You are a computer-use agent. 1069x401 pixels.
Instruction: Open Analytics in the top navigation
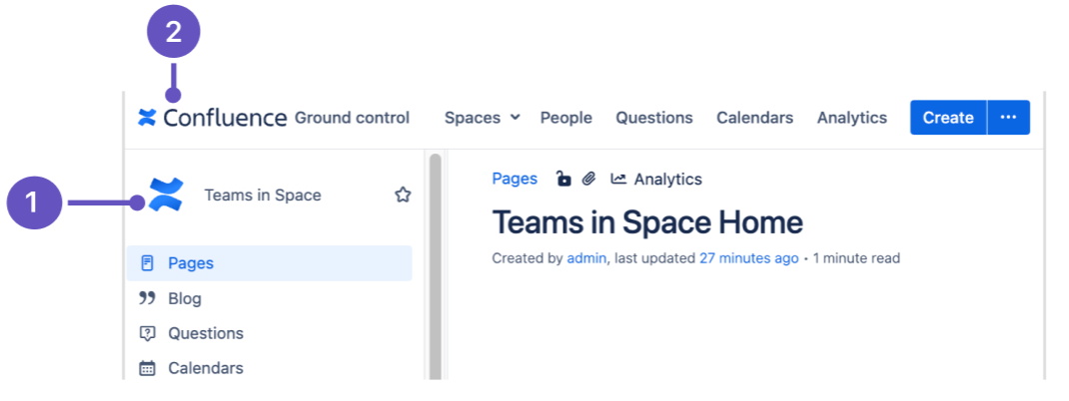(x=851, y=118)
